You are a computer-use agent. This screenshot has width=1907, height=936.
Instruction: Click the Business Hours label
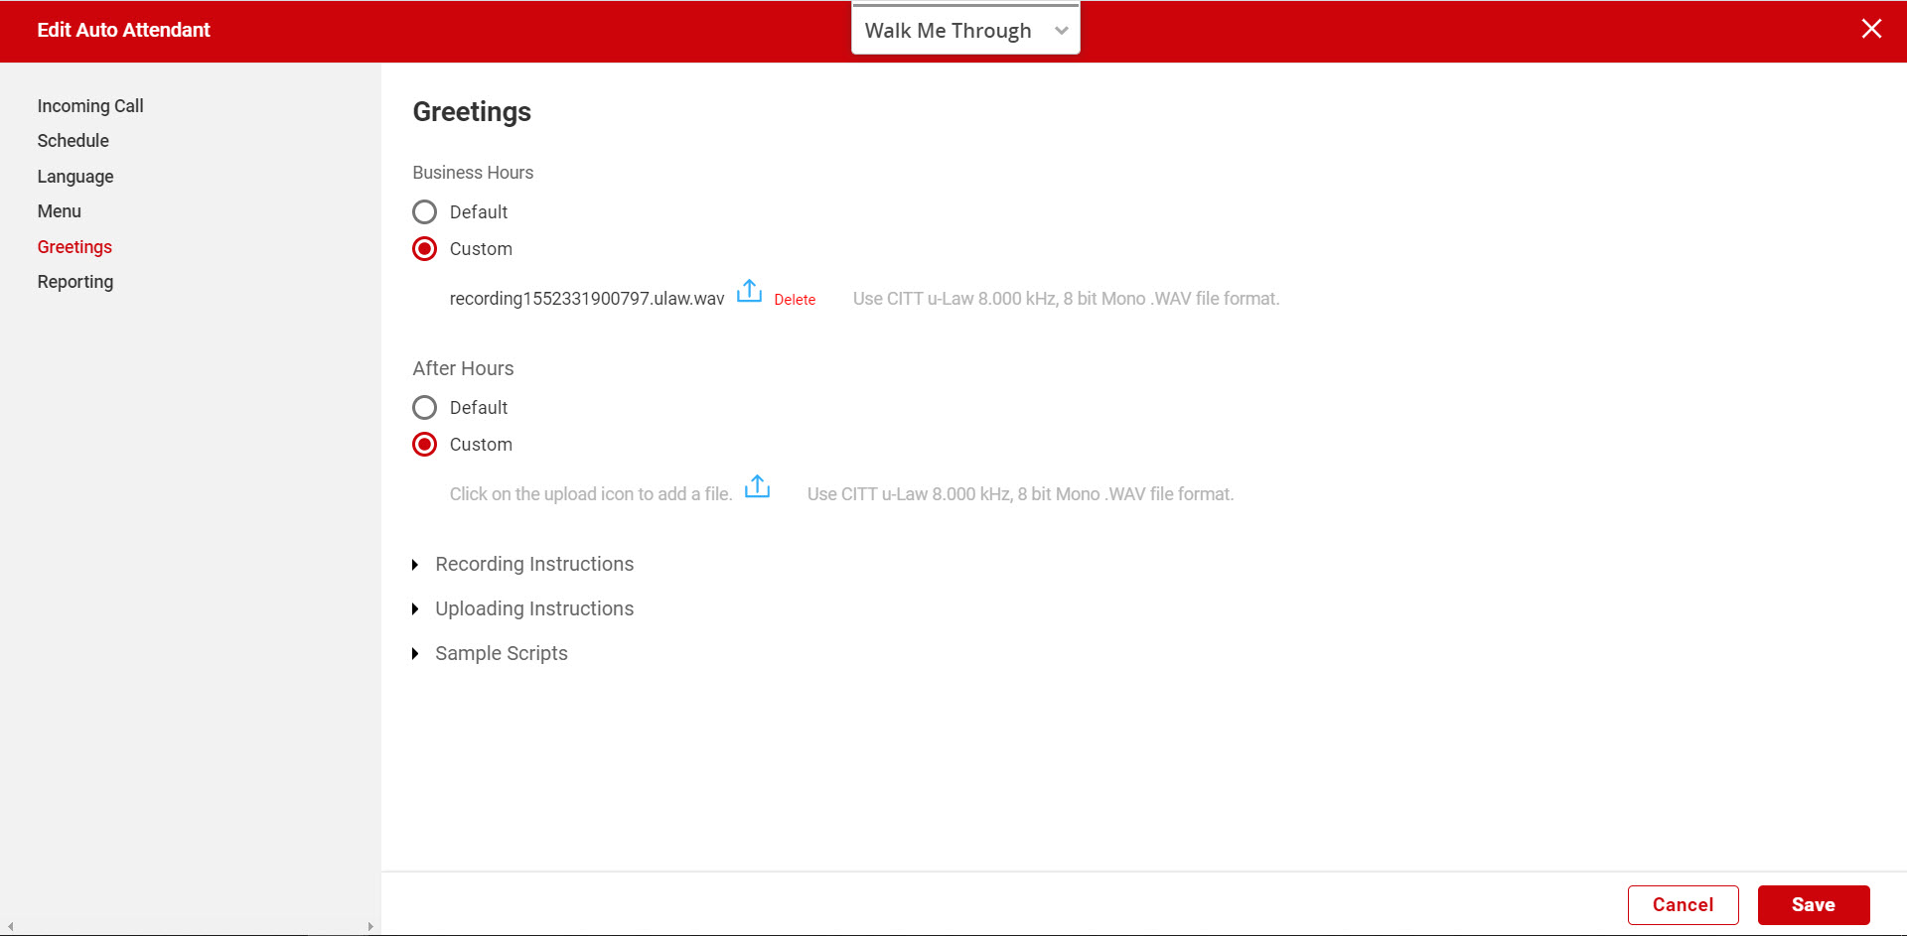coord(473,173)
